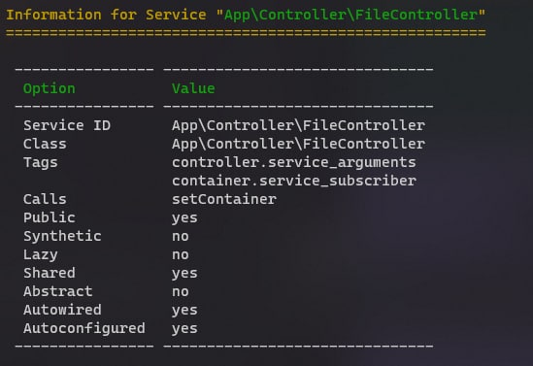Click the Synthetic row's no value
This screenshot has height=366, width=533.
pos(181,237)
